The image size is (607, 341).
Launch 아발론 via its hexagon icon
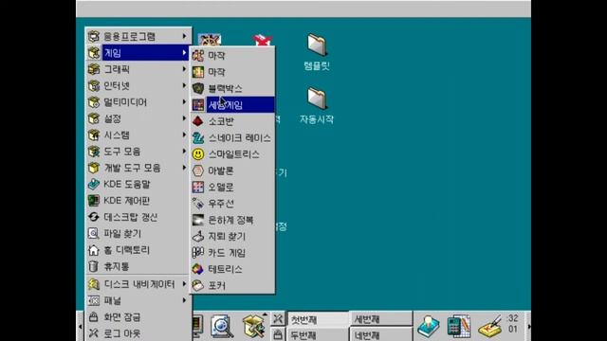click(198, 170)
